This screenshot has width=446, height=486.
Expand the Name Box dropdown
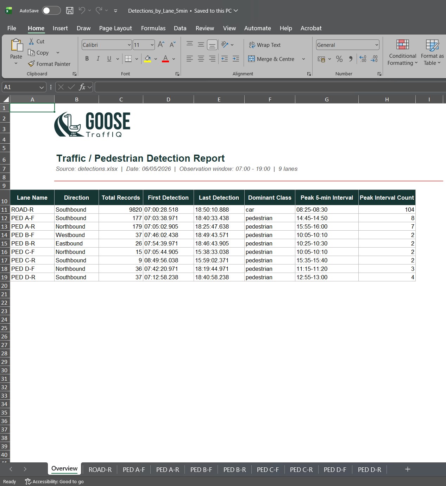42,87
